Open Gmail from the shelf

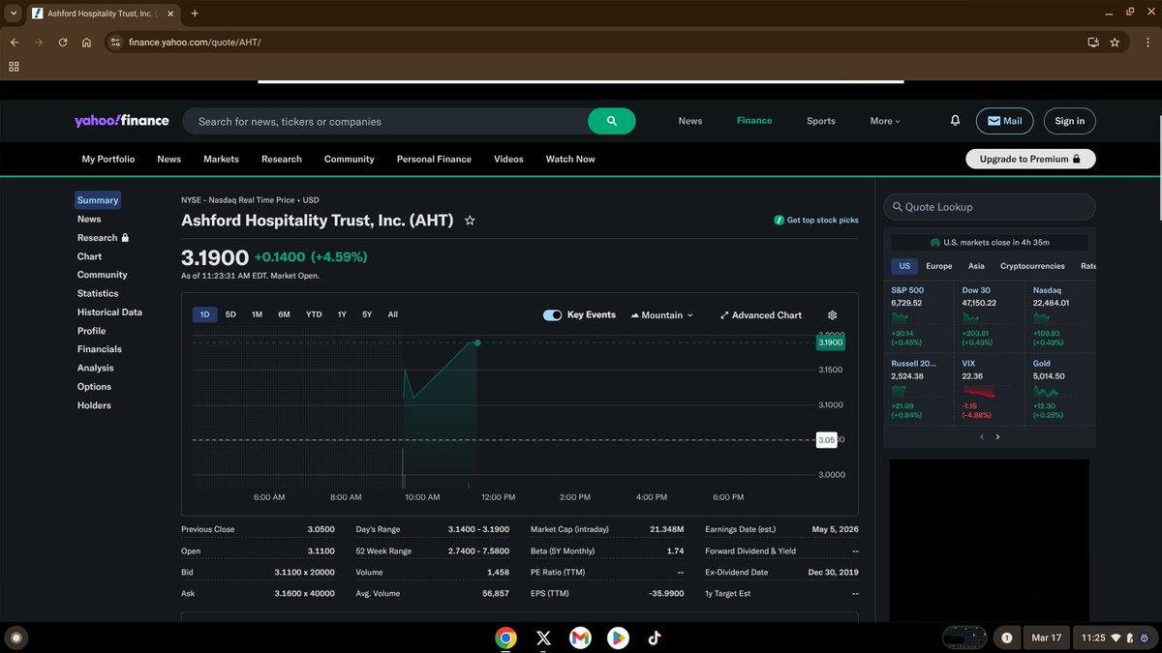[x=580, y=638]
